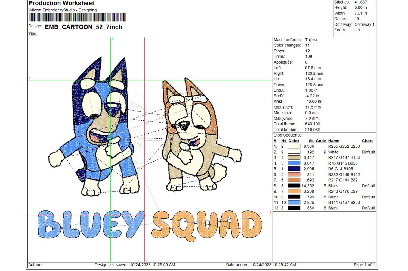The image size is (408, 271).
Task: Click the Total bobbin value "216.08ft"
Action: 313,130
